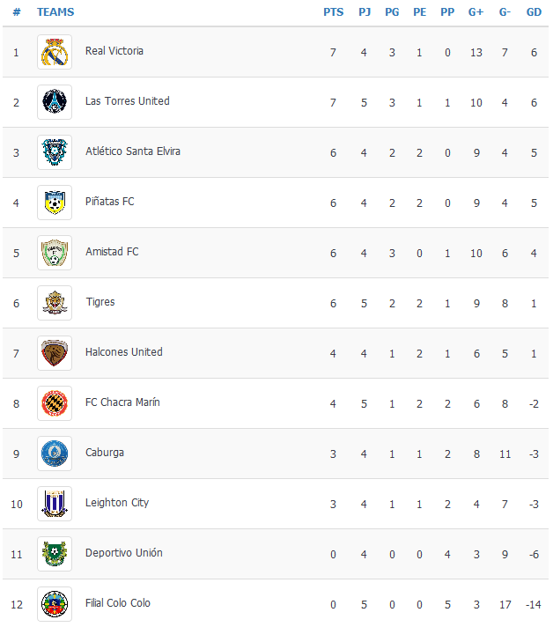Click the TEAMS column header
553x627 pixels.
55,12
